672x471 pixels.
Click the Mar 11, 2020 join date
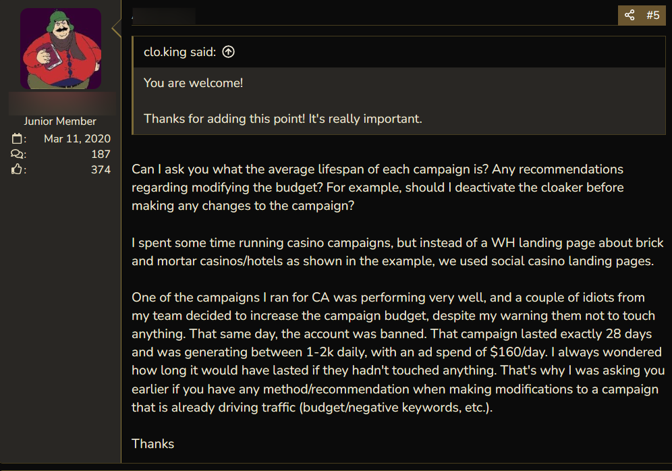point(77,139)
